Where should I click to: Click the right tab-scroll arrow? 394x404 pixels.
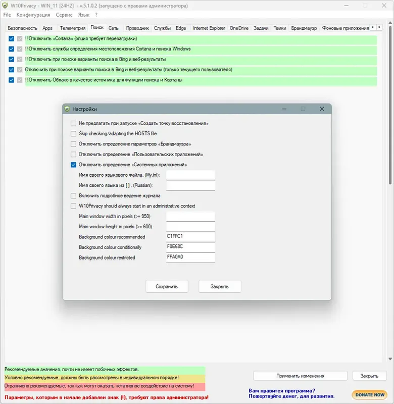(379, 27)
